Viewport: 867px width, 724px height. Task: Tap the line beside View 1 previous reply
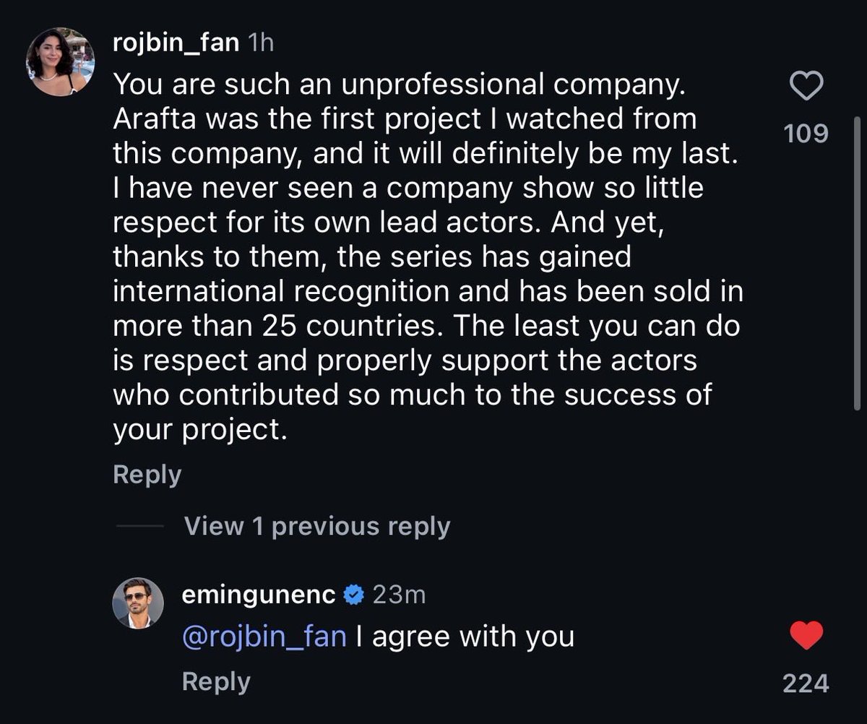pos(140,526)
